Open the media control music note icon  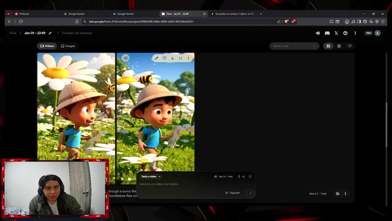[353, 21]
